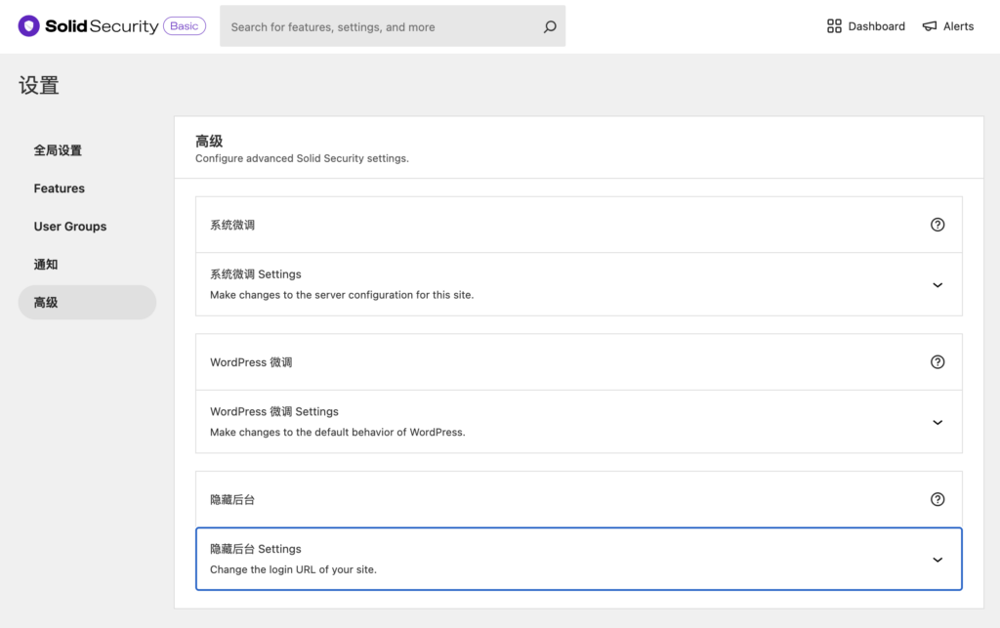The image size is (1000, 628).
Task: Switch to the User Groups tab
Action: tap(69, 226)
